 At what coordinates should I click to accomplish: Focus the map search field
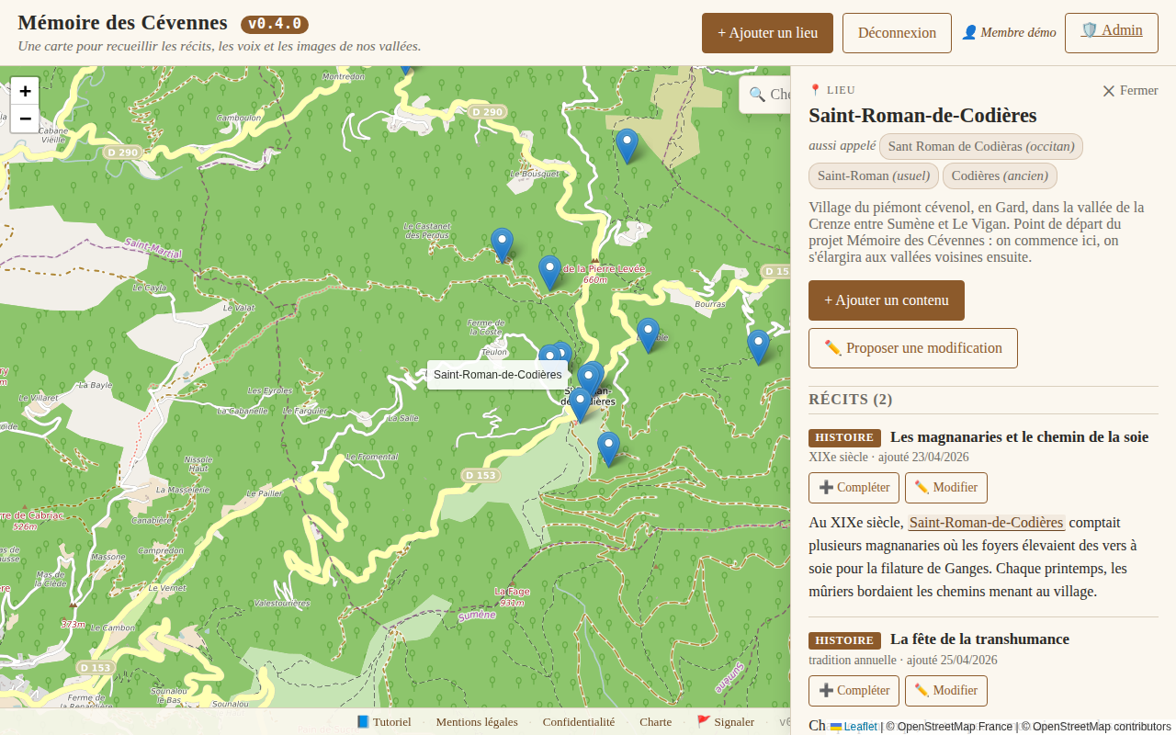(772, 94)
